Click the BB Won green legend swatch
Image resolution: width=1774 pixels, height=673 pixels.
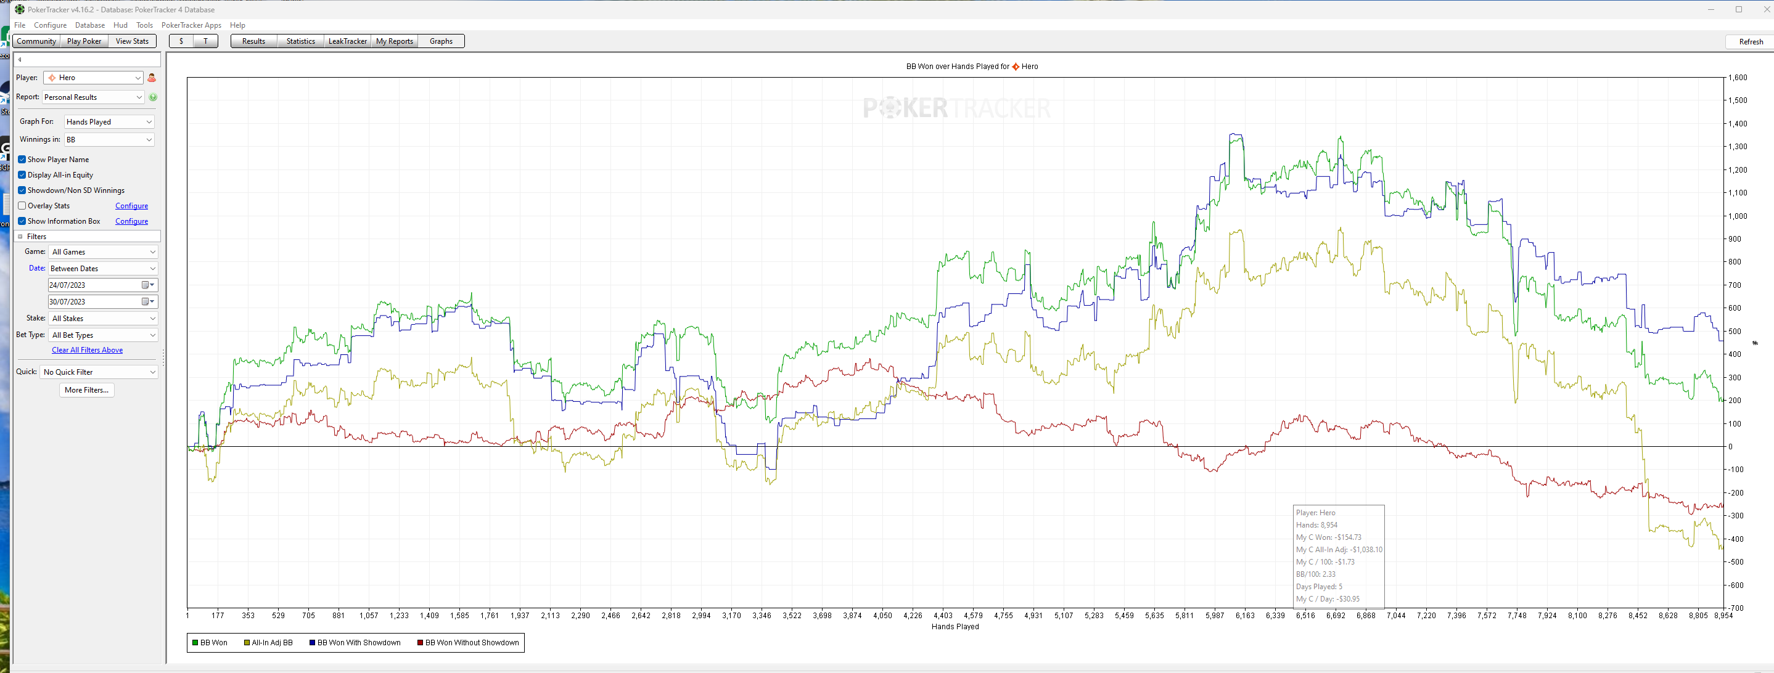[195, 643]
